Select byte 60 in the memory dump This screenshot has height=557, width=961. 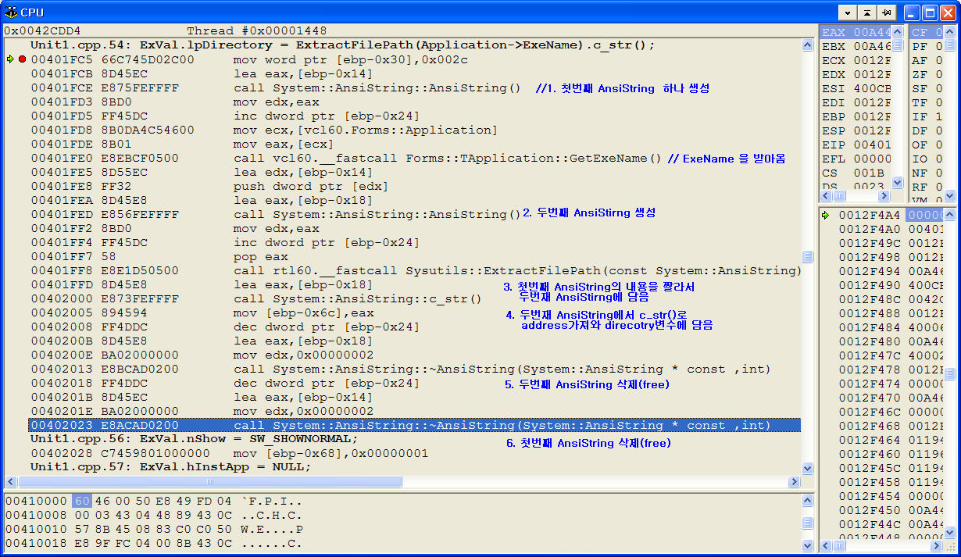[81, 501]
